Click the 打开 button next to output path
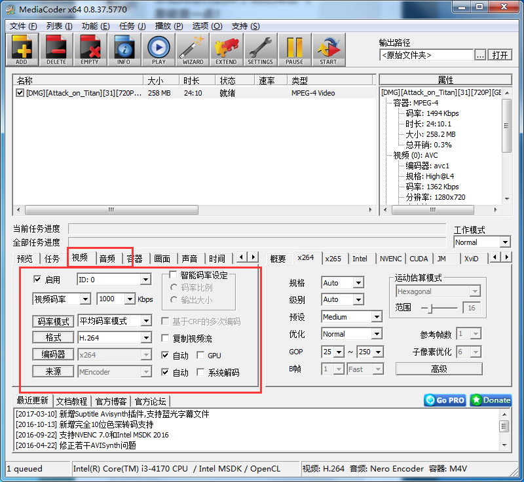The image size is (524, 482). (x=500, y=55)
